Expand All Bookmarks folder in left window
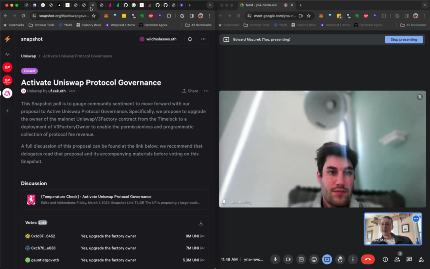This screenshot has height=269, width=430. tap(199, 25)
